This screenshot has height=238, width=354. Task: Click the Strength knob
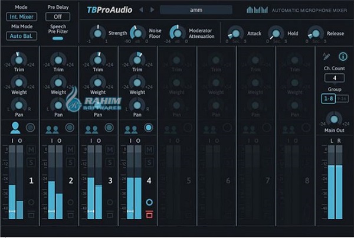point(98,34)
